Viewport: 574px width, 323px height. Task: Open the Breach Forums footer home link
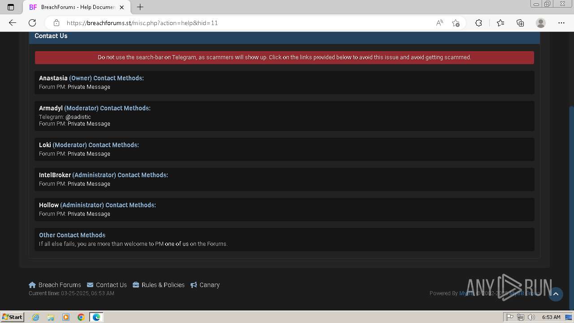(55, 285)
